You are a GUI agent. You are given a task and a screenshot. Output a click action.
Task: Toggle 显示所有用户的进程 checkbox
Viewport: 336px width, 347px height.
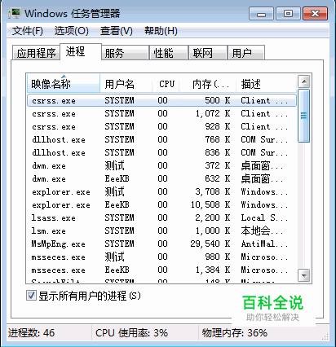pyautogui.click(x=31, y=295)
